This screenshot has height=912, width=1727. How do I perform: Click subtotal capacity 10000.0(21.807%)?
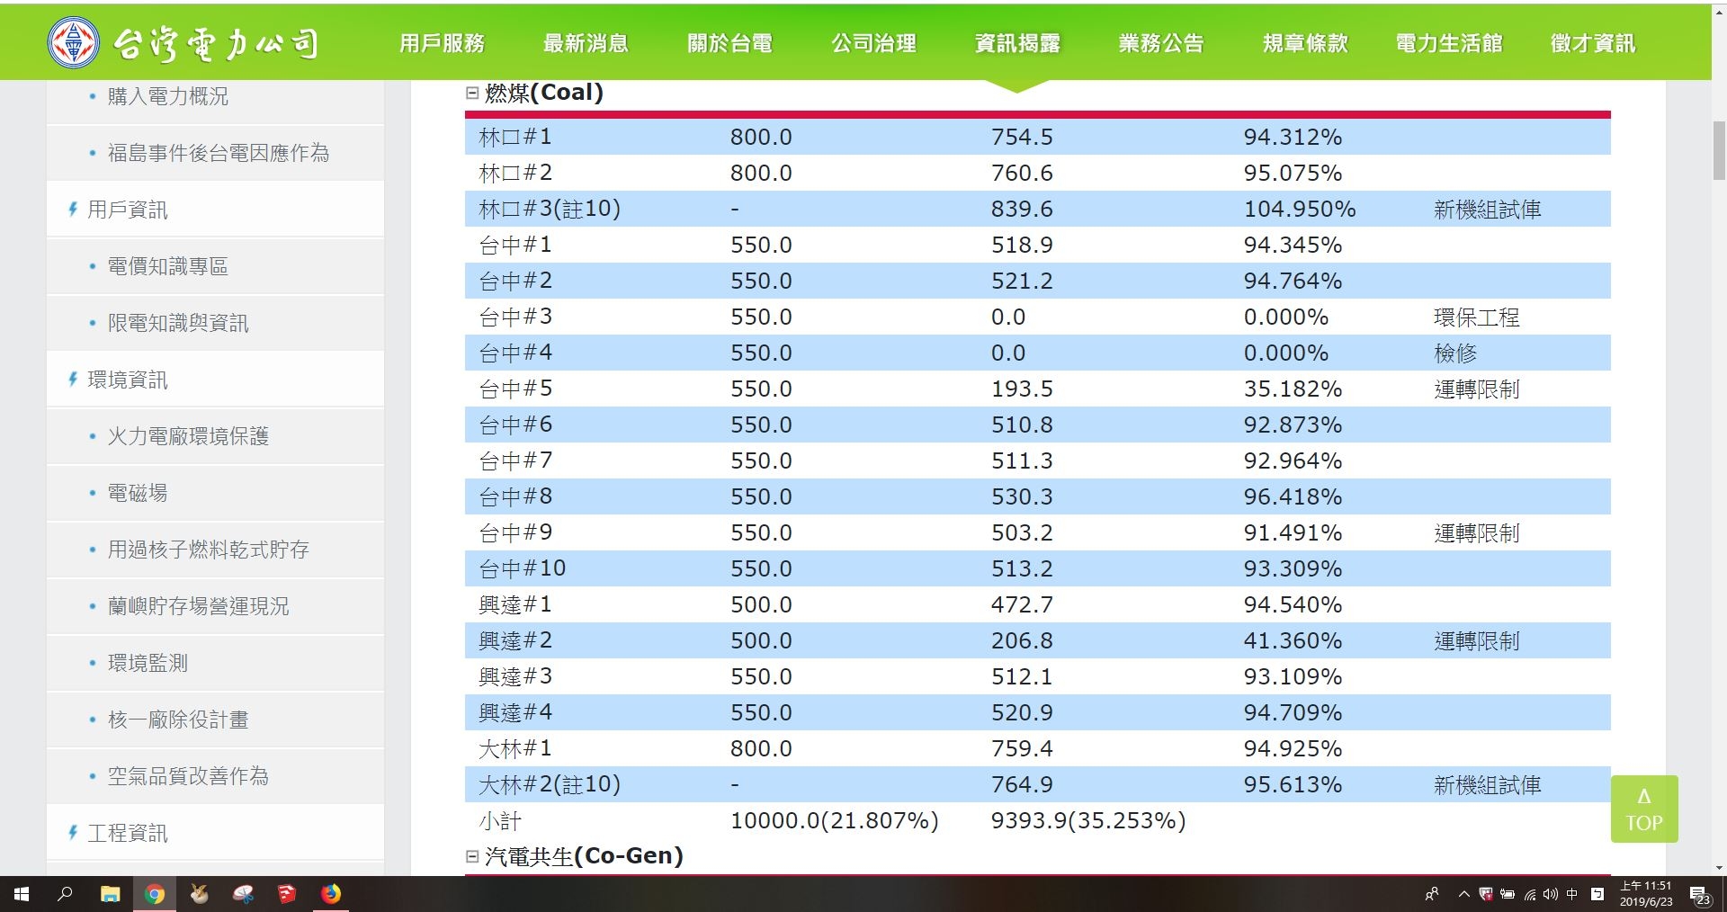(x=835, y=820)
